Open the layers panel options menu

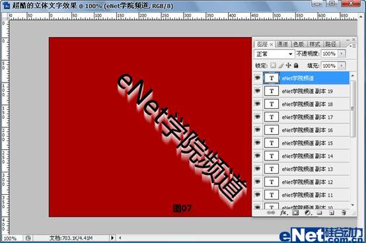pyautogui.click(x=353, y=46)
